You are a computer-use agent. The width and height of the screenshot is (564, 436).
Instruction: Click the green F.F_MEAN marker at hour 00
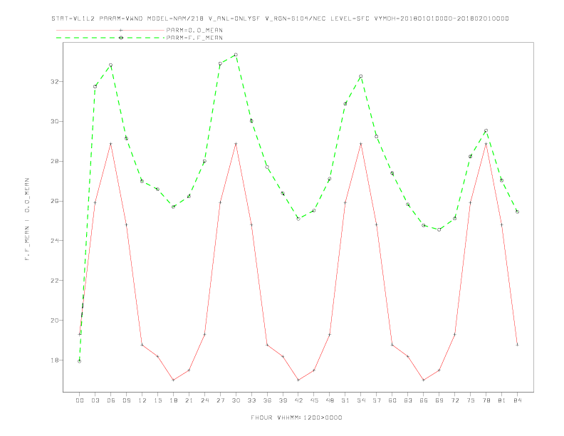pyautogui.click(x=80, y=361)
